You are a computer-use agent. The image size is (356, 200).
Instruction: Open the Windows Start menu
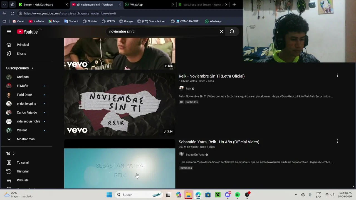pyautogui.click(x=109, y=195)
